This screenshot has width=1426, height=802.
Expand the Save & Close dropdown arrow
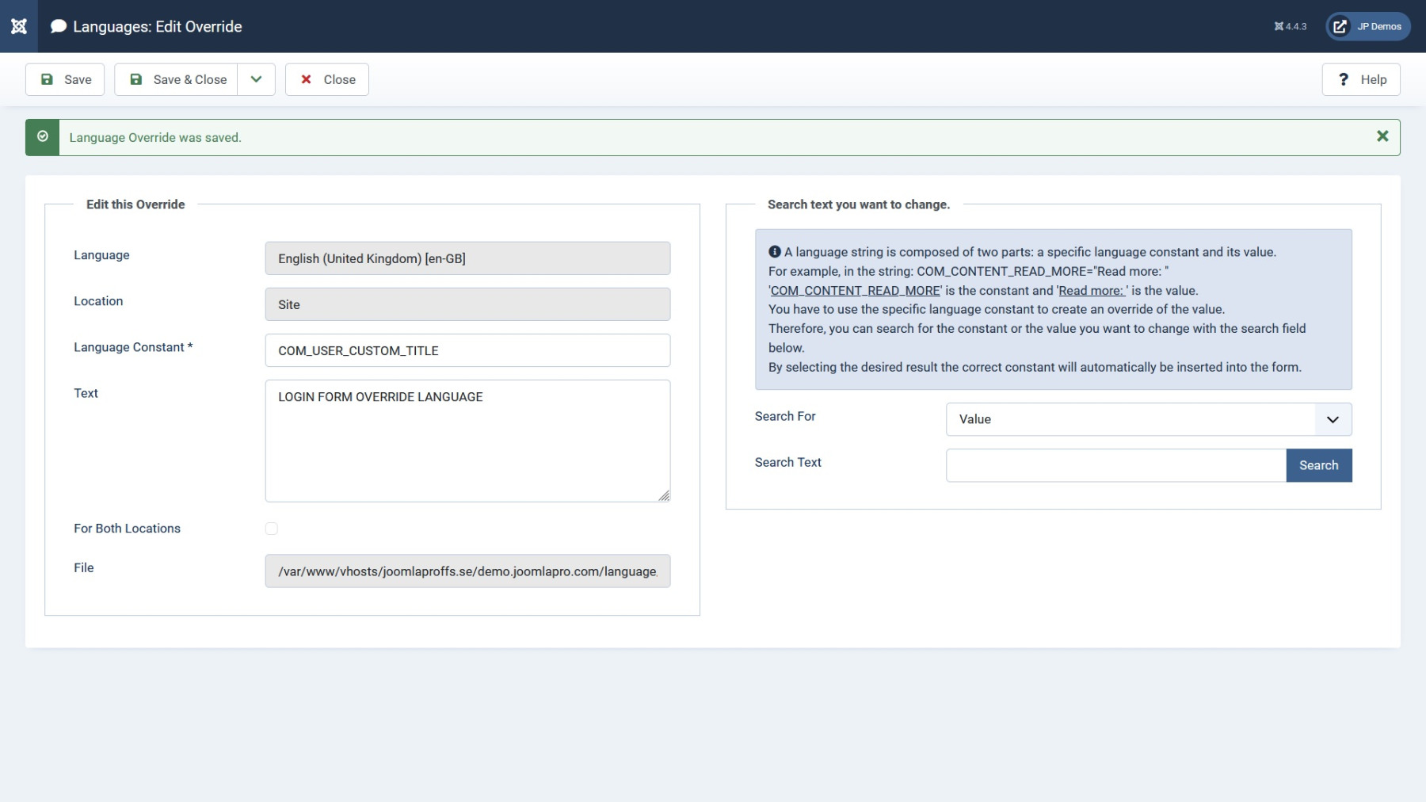click(256, 79)
